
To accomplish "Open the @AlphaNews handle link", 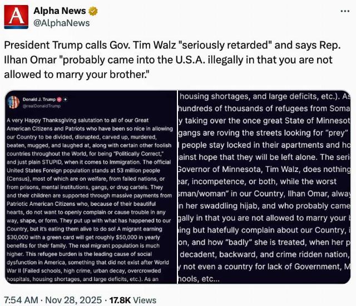I will coord(61,23).
